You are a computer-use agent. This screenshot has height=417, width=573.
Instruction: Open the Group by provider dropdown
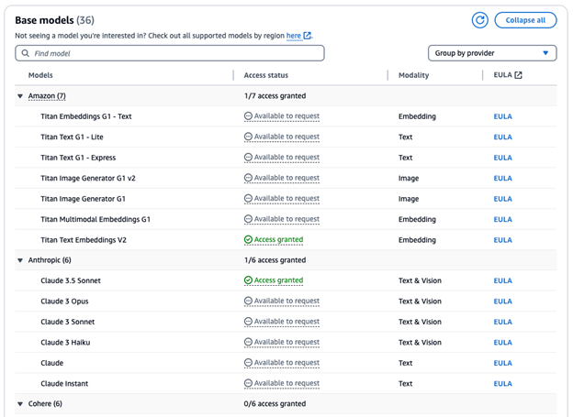(x=492, y=53)
